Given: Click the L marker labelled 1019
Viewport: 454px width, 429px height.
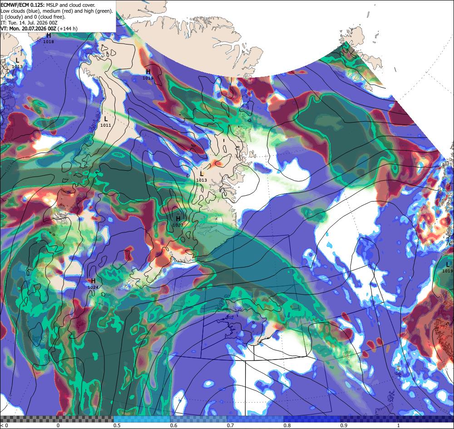Looking at the screenshot, I should pyautogui.click(x=448, y=265).
